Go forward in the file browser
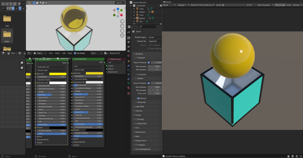This screenshot has height=158, width=303. pyautogui.click(x=7, y=4)
